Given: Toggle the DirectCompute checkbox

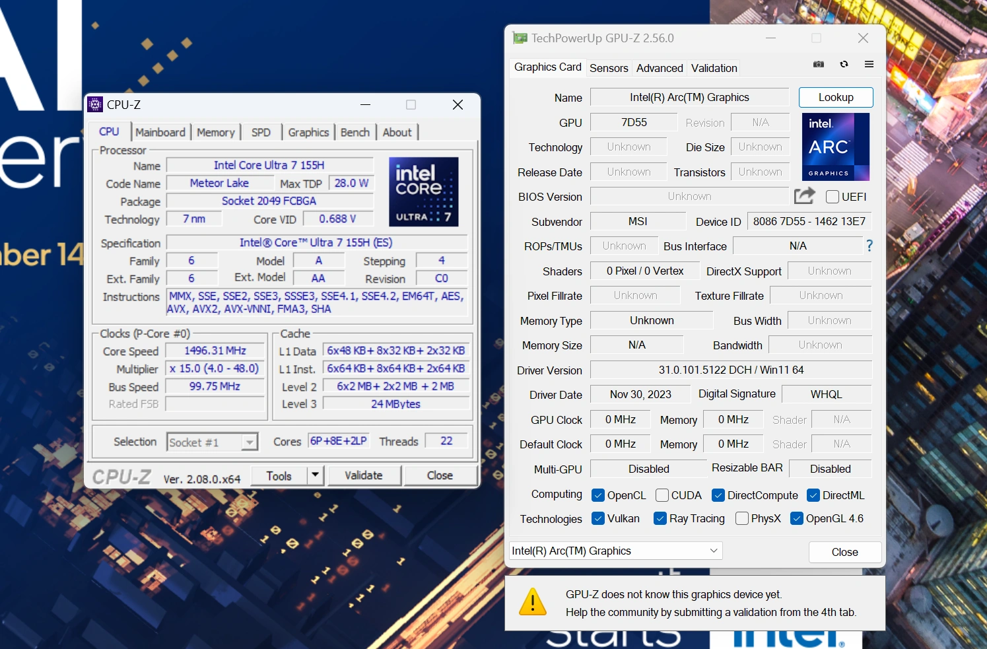Looking at the screenshot, I should click(x=718, y=495).
